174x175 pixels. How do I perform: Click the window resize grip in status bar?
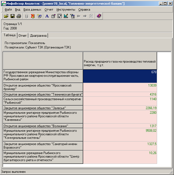(x=171, y=172)
